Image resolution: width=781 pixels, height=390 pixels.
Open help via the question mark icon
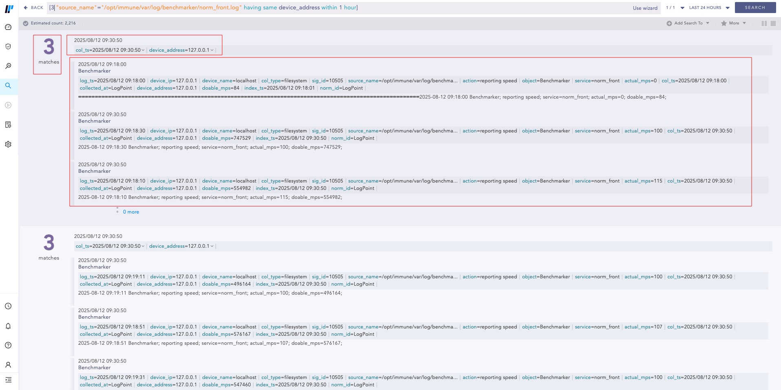tap(8, 345)
